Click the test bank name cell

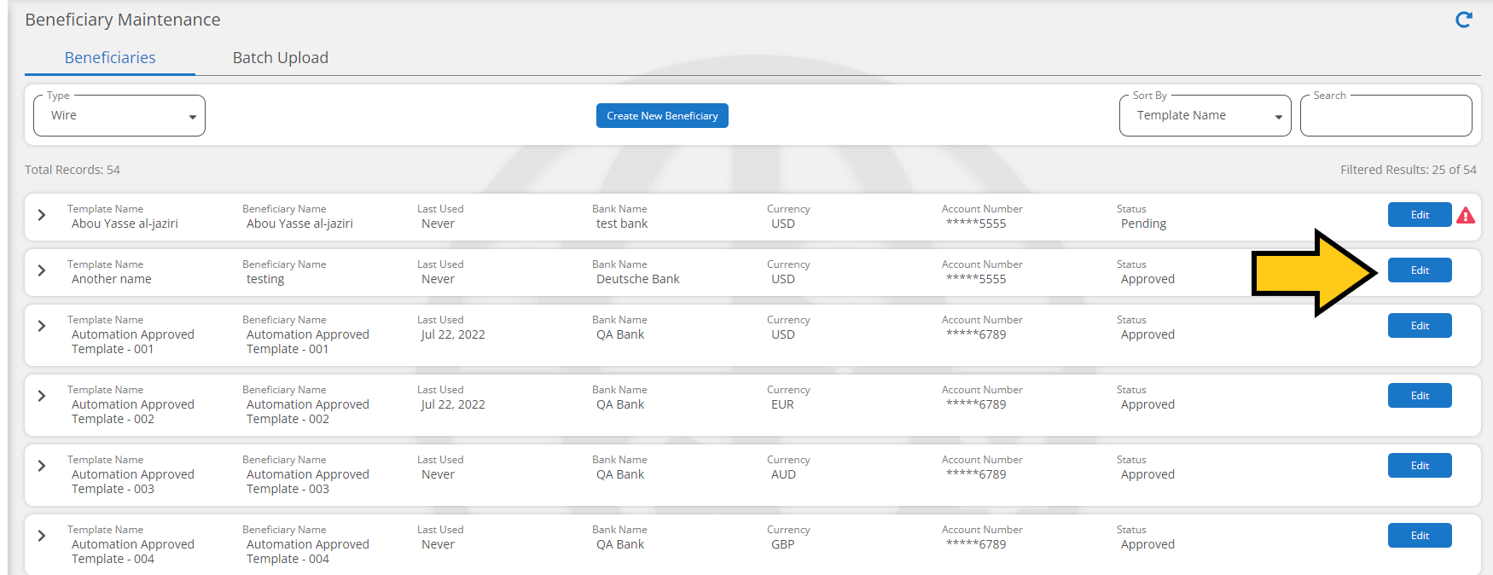[x=622, y=224]
